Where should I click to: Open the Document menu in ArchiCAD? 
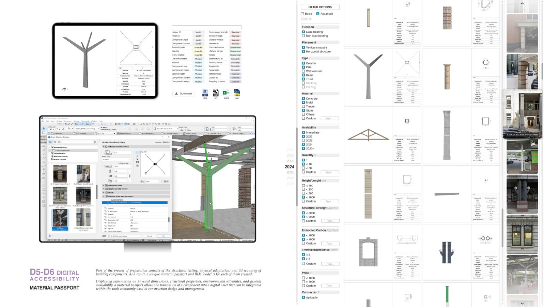67,121
